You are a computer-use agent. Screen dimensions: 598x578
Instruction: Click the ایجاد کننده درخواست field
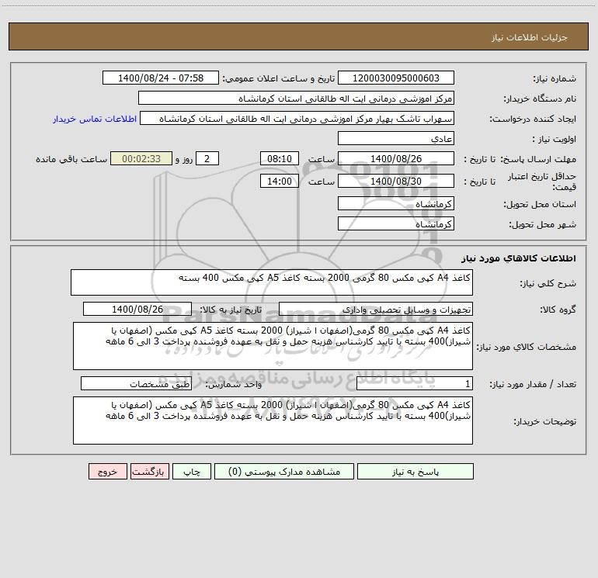pyautogui.click(x=297, y=118)
